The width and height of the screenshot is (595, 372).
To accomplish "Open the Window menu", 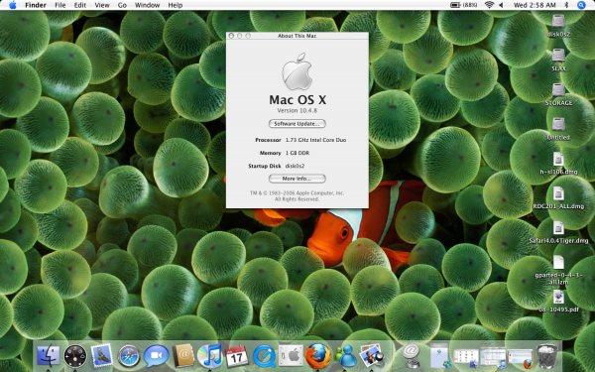I will (147, 5).
